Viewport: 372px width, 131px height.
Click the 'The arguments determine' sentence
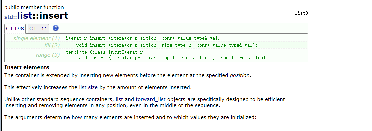pyautogui.click(x=130, y=117)
